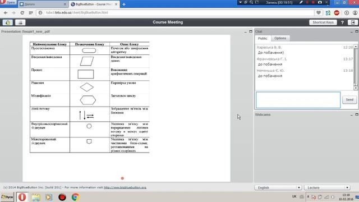Viewport: 359px width, 202px height.
Task: Open file explorer from taskbar
Action: pos(36,197)
